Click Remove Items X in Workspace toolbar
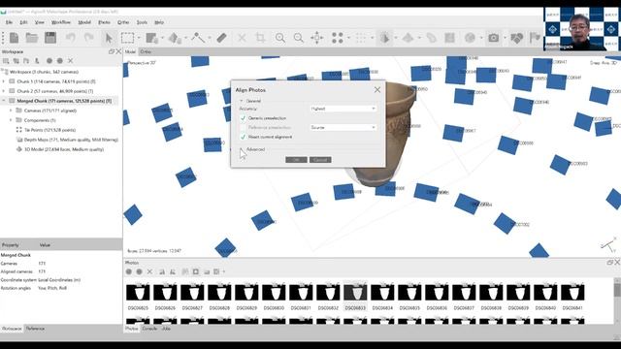The height and width of the screenshot is (349, 621). pyautogui.click(x=70, y=61)
